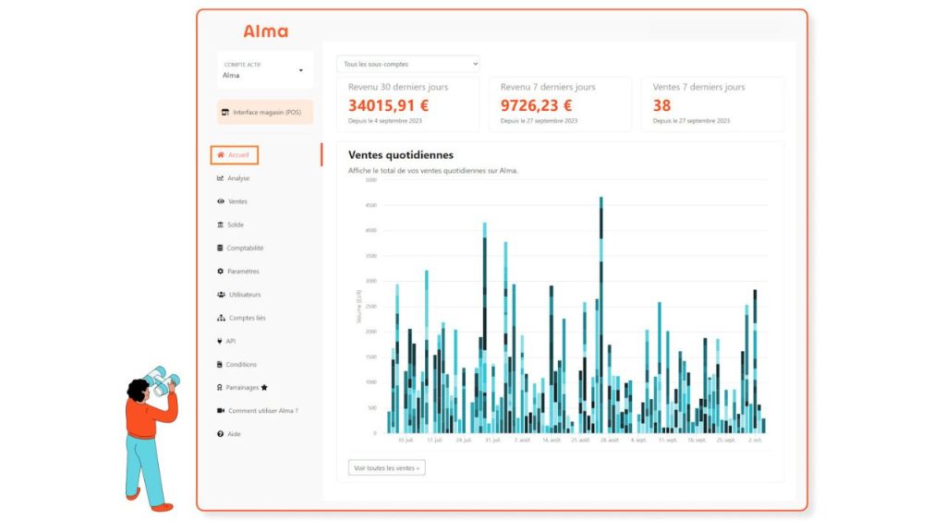Click the Alma logo
Screen dimensions: 946x532
[265, 31]
